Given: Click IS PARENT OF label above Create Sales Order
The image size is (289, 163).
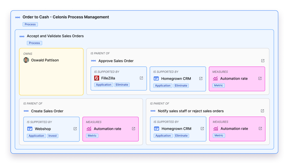Looking at the screenshot, I should click(33, 104).
